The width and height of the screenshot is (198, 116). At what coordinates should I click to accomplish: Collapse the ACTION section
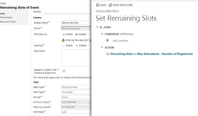point(102,47)
